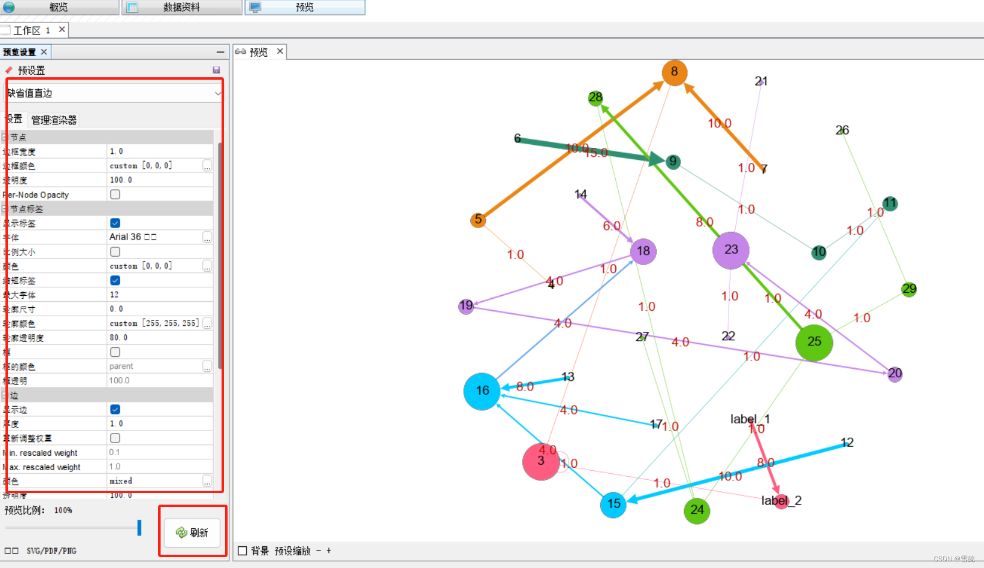Image resolution: width=984 pixels, height=568 pixels.
Task: Click the 最大字体 value 12 field
Action: (160, 295)
